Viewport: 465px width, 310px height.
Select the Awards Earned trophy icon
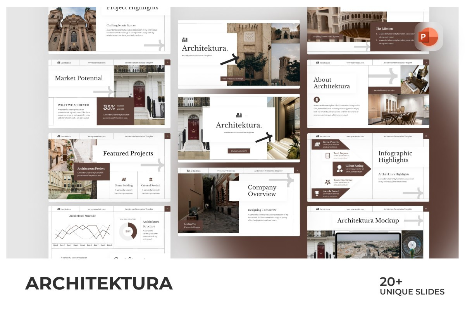[x=317, y=193]
